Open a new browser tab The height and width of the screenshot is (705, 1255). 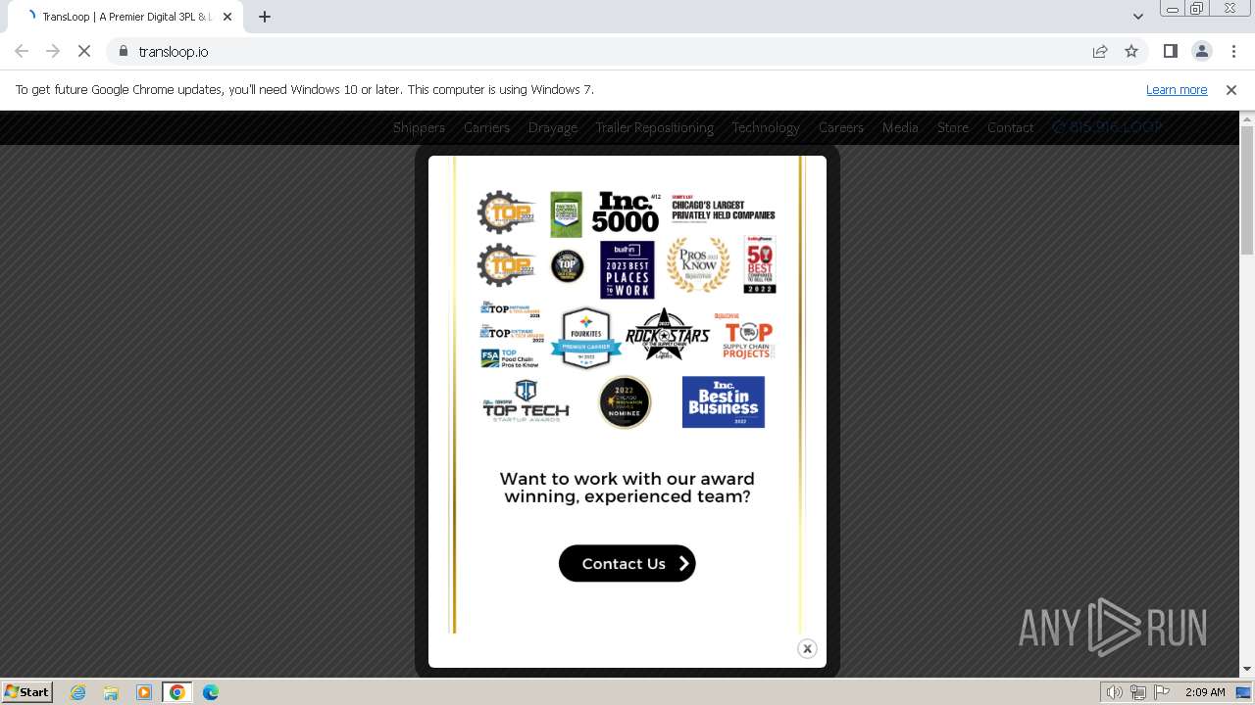click(x=265, y=17)
